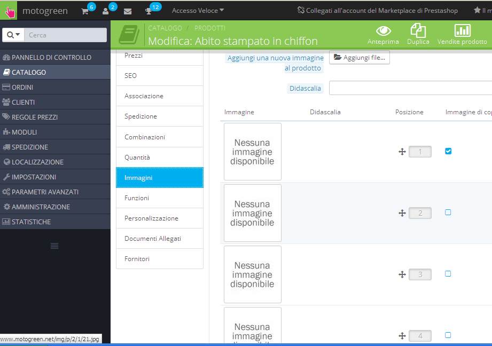Open the Catalogo sidebar menu
The image size is (492, 346).
[55, 72]
